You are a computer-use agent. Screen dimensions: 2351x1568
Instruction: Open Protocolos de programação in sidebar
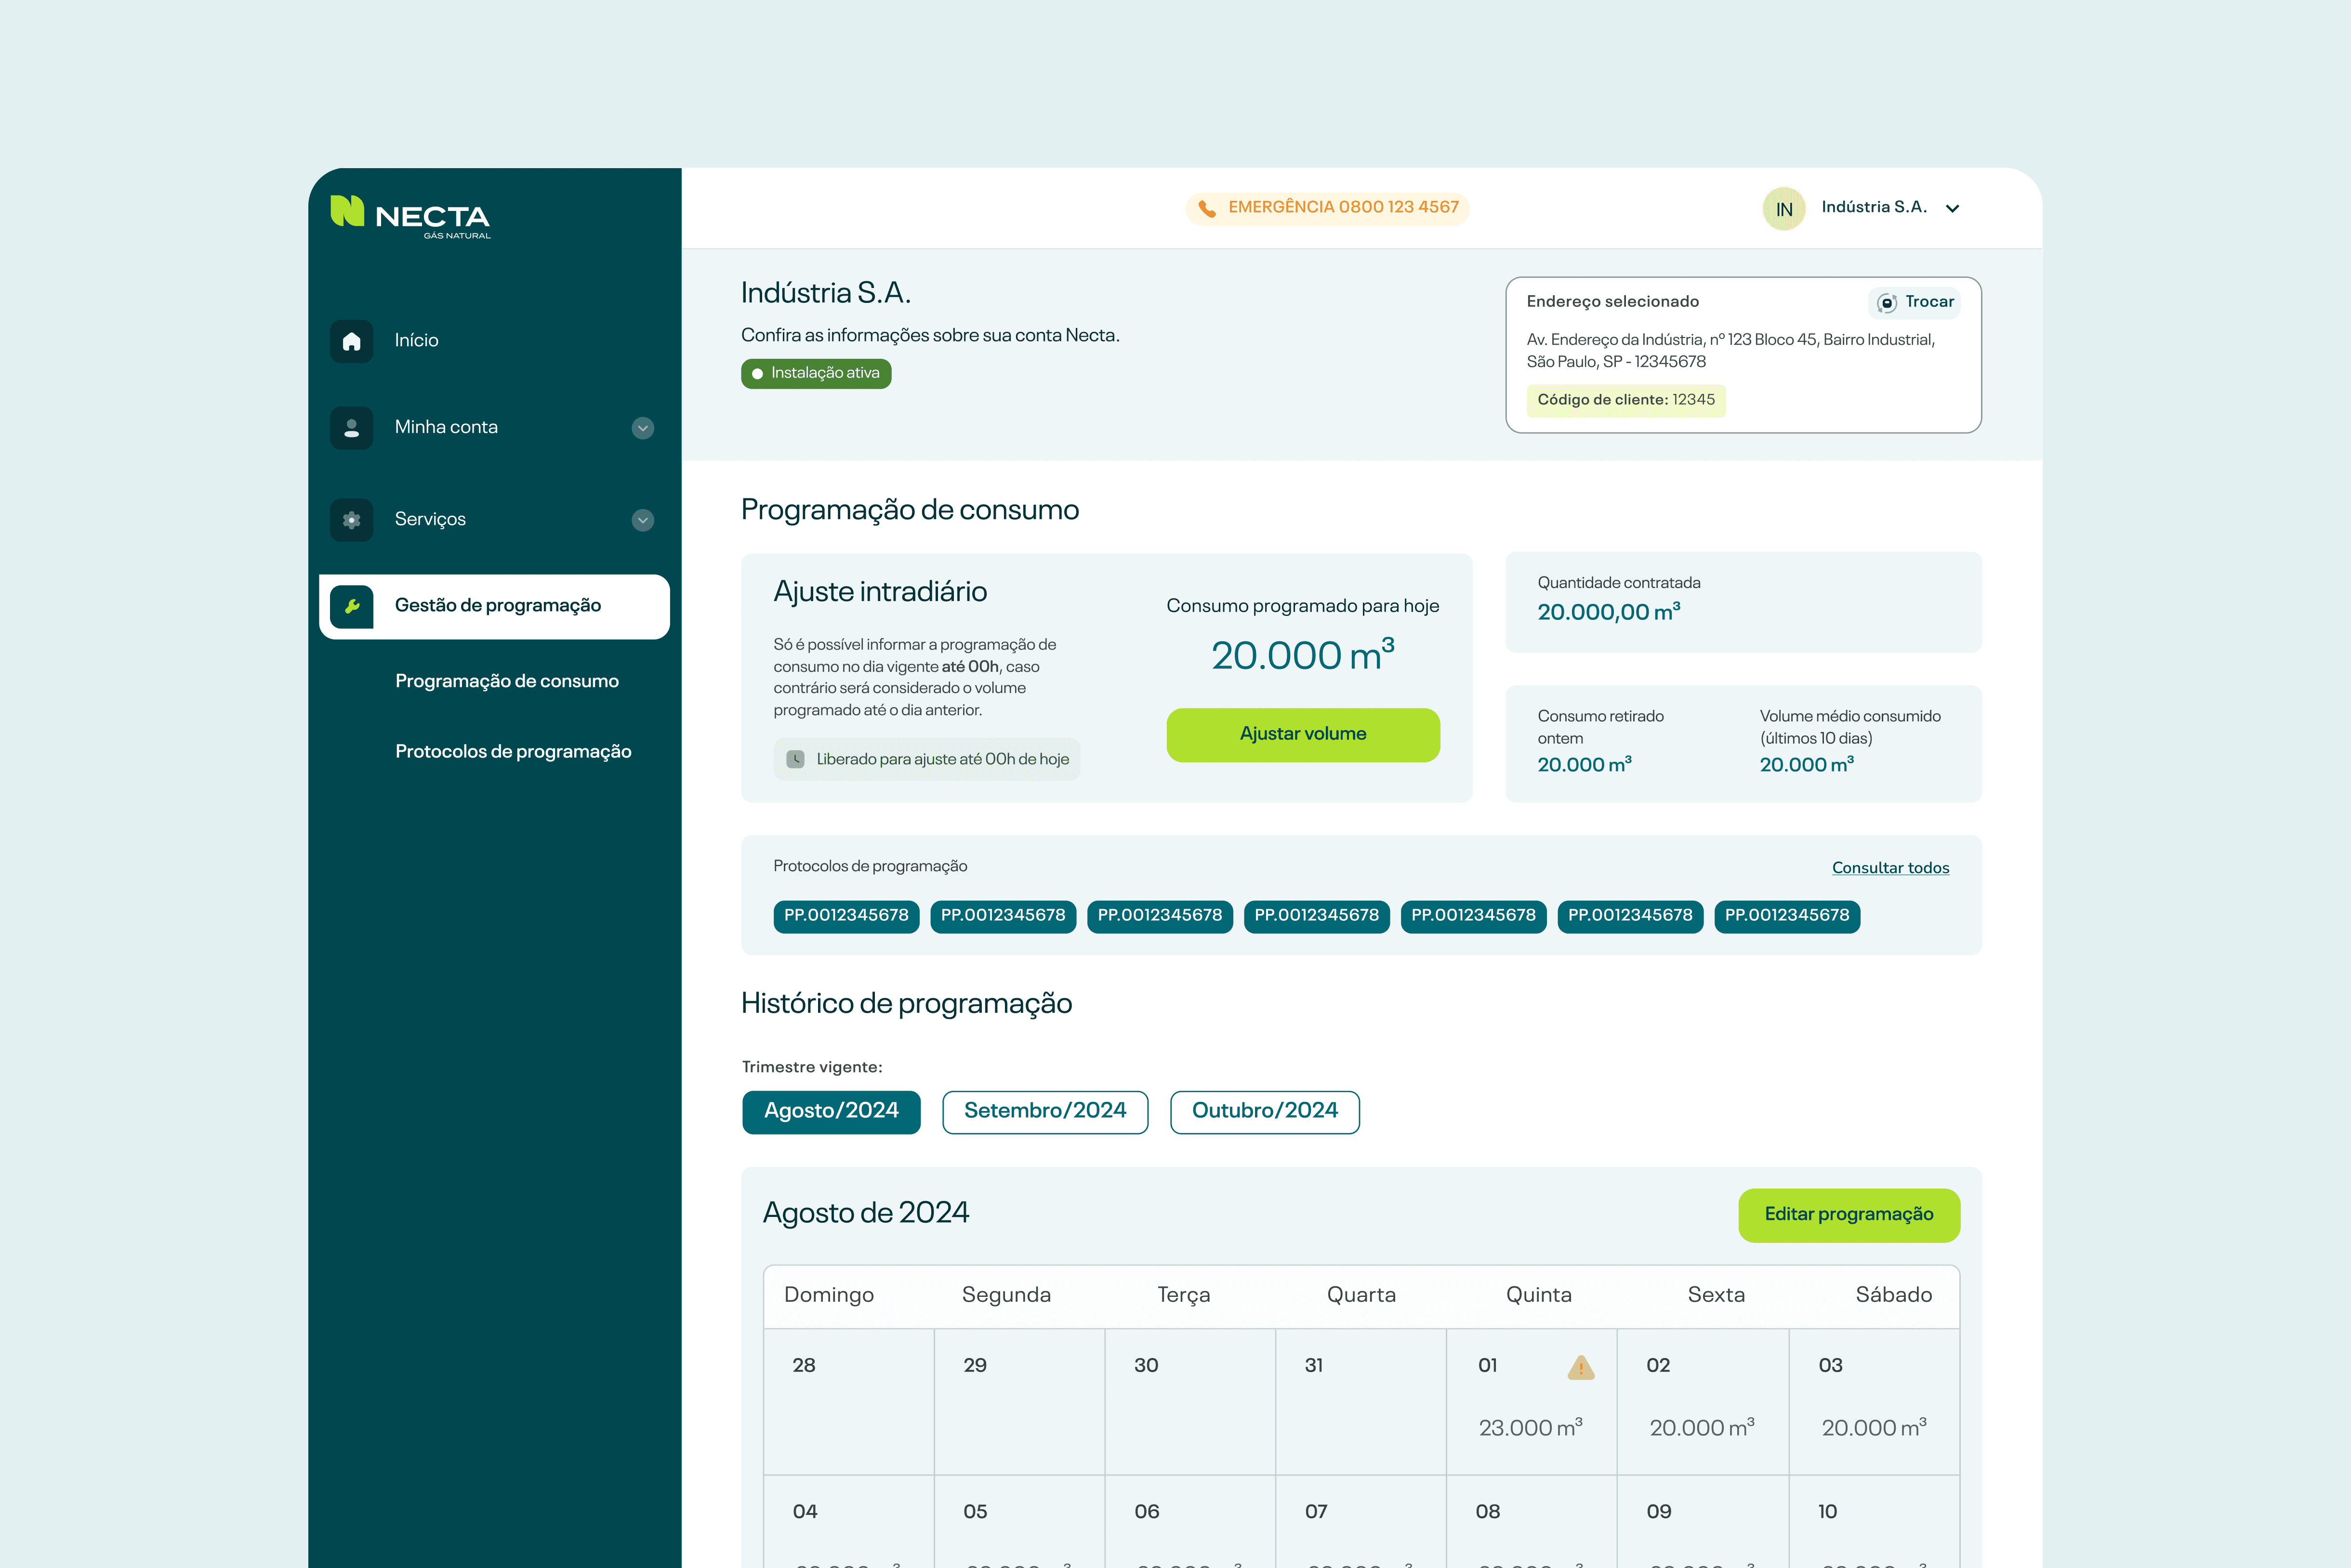[512, 751]
